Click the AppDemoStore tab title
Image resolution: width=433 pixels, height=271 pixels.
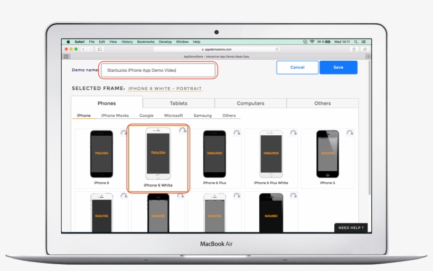coord(216,57)
